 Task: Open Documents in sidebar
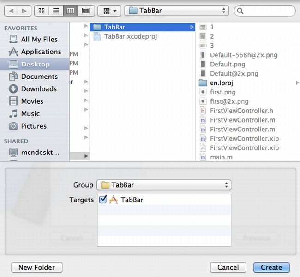tap(35, 77)
